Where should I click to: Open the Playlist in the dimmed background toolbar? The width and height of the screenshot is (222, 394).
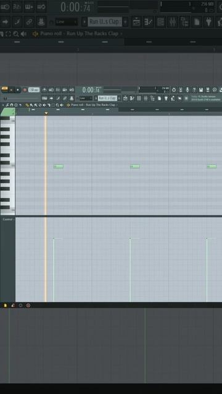click(x=136, y=22)
